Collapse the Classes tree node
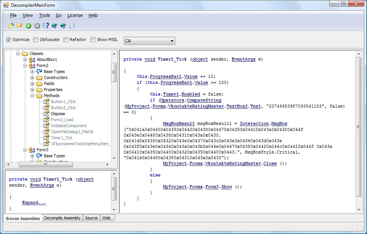Viewport: 367px width, 234px height. [18, 53]
